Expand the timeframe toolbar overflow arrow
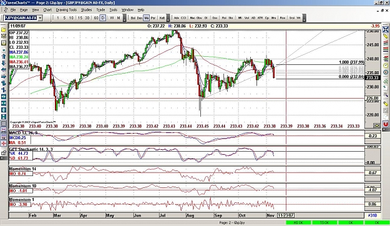The image size is (390, 226). click(x=125, y=18)
